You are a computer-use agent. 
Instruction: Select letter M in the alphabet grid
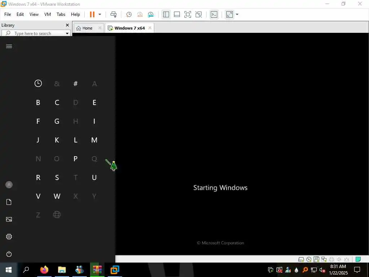94,140
